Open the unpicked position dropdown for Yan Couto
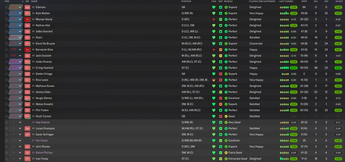 (x=16, y=141)
